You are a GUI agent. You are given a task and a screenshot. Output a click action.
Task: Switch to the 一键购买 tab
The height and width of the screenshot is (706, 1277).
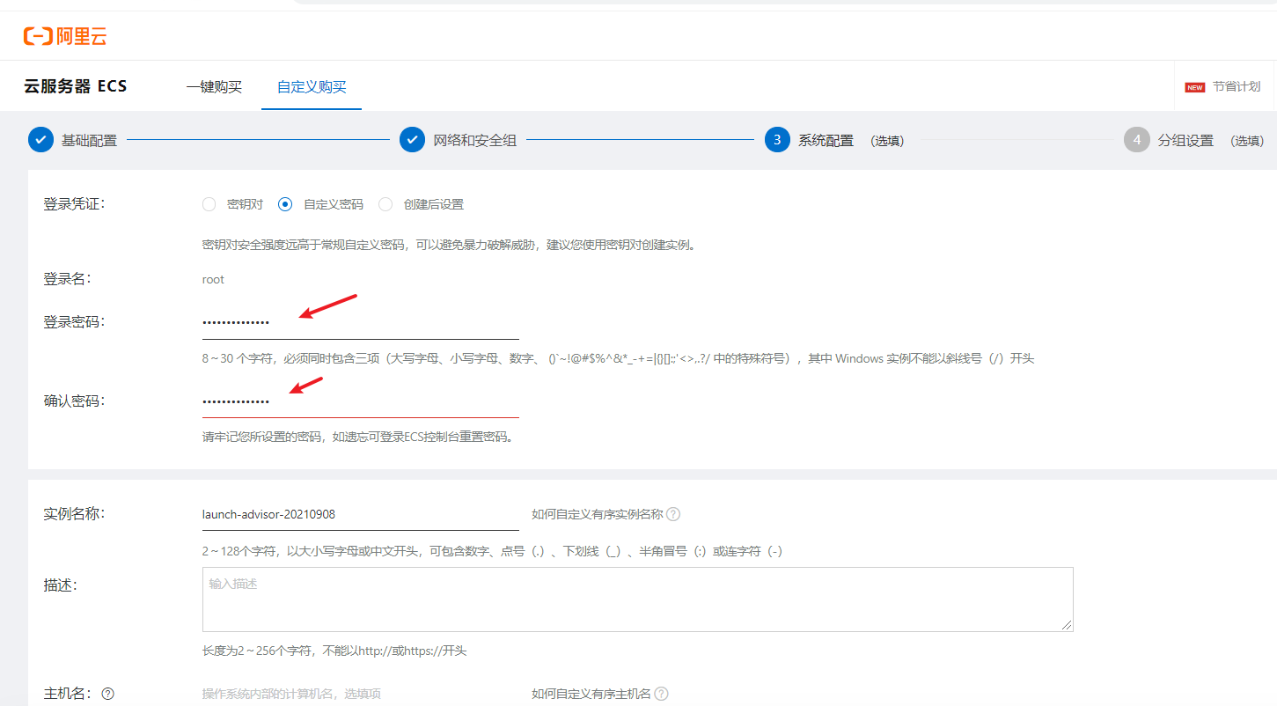pos(214,85)
